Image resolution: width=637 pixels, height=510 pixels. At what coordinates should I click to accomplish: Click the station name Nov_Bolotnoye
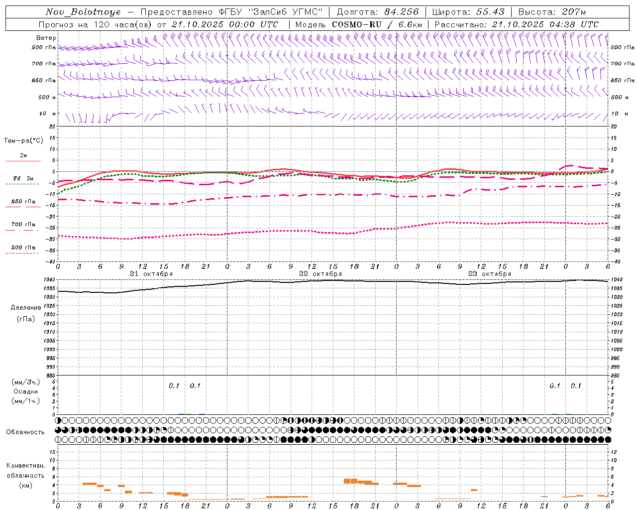83,12
